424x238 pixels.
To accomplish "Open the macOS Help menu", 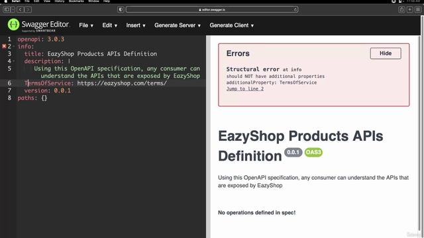I will 107,1.
